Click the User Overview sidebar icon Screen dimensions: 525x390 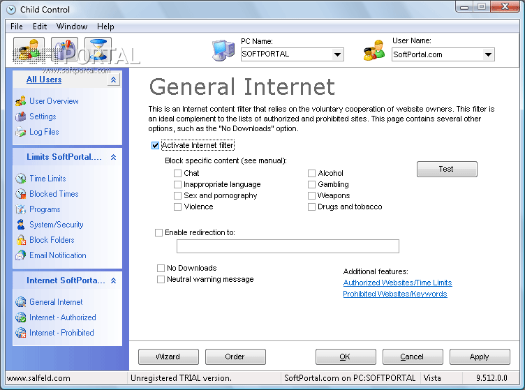pos(20,101)
